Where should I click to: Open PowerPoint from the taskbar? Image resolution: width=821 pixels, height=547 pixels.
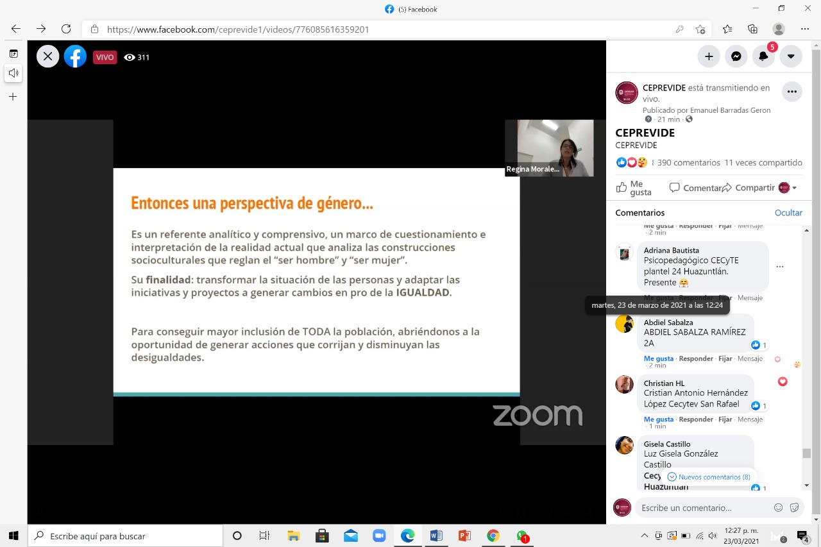465,536
